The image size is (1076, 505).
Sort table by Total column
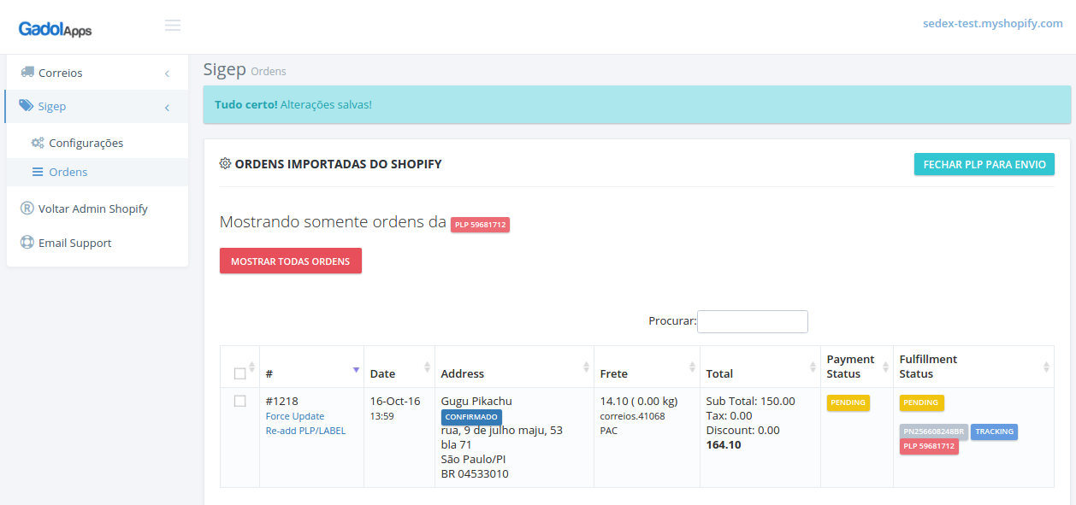coord(760,367)
